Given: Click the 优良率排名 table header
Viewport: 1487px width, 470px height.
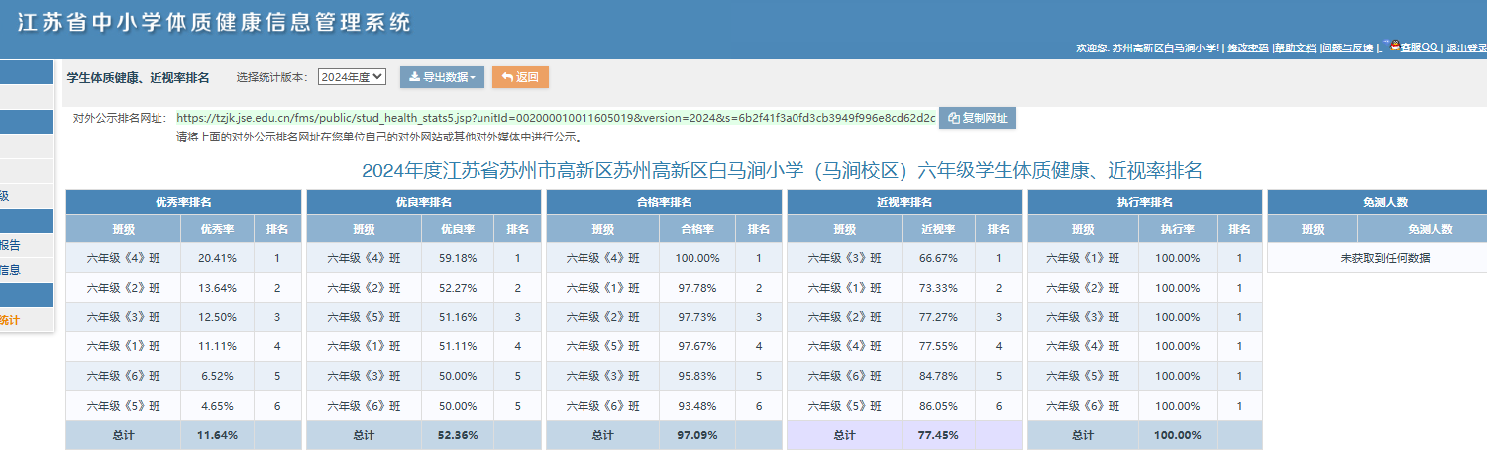Looking at the screenshot, I should [424, 202].
